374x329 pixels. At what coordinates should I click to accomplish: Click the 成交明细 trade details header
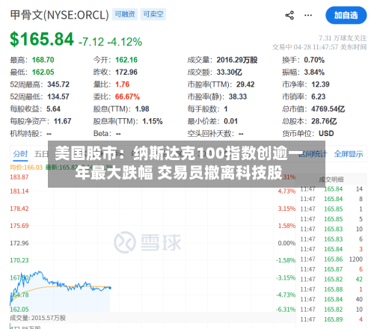tap(331, 179)
